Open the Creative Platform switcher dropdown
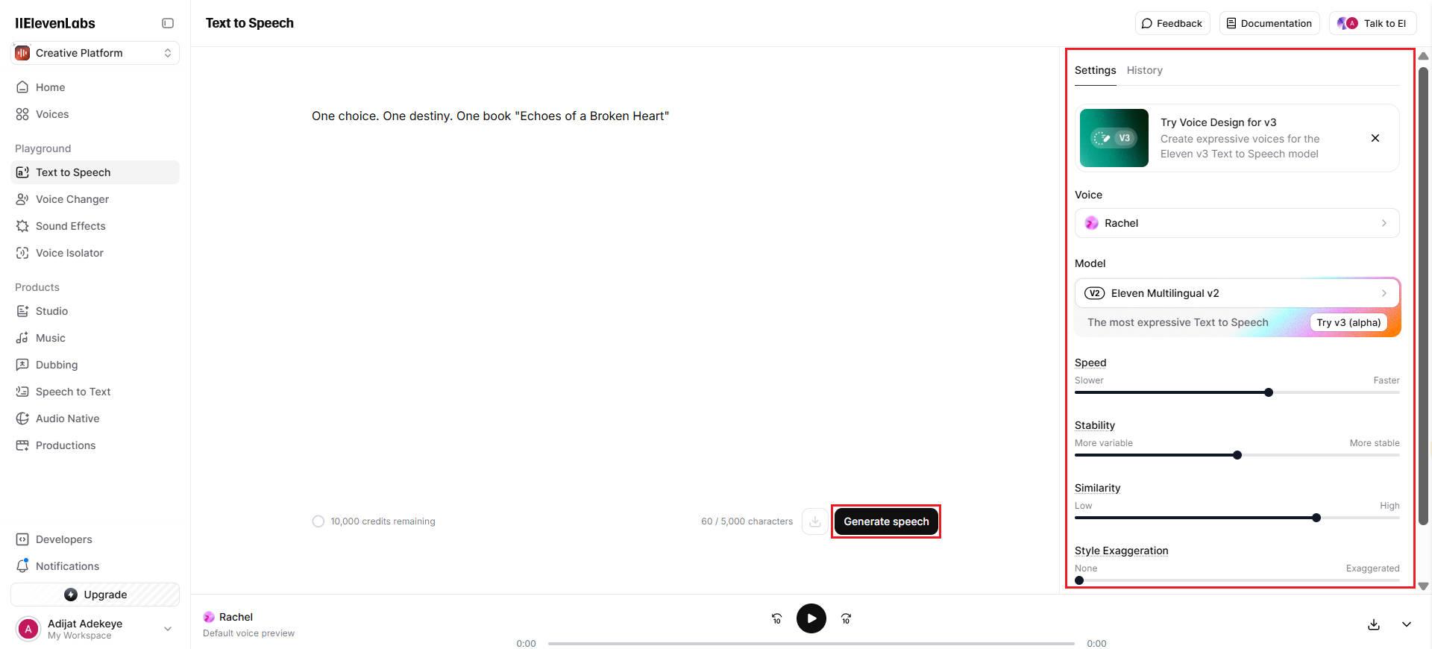1432x649 pixels. (x=95, y=53)
